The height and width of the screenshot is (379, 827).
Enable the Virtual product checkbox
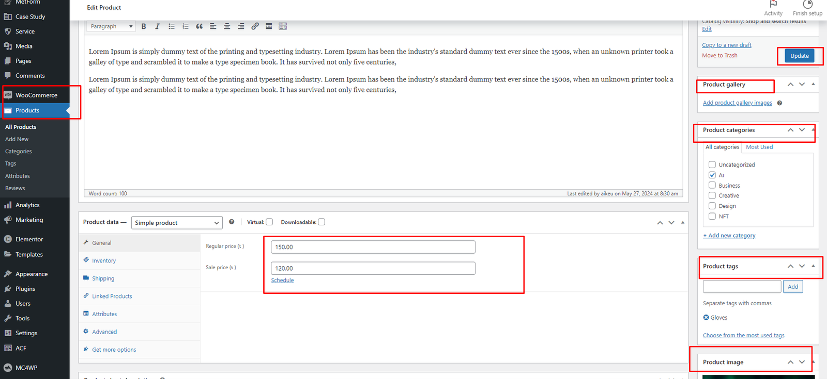269,222
